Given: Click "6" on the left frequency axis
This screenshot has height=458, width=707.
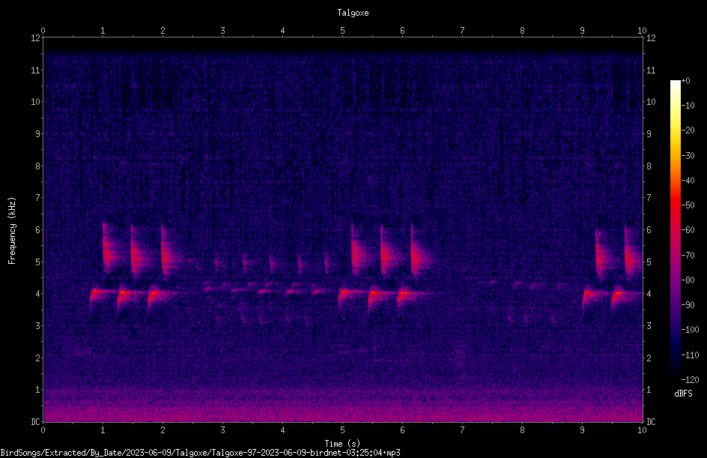Looking at the screenshot, I should tap(38, 229).
